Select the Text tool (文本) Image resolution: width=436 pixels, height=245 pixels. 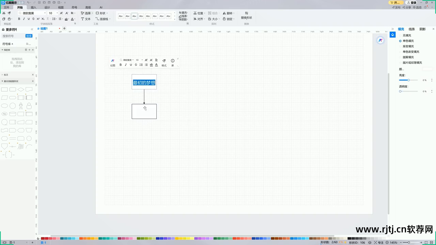[86, 19]
